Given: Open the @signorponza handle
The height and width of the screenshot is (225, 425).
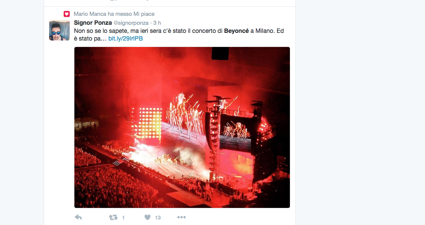Looking at the screenshot, I should coord(131,23).
